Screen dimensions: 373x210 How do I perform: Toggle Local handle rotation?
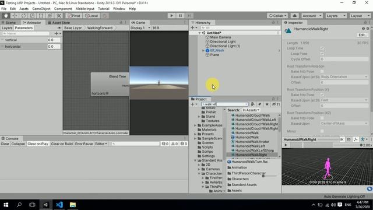click(92, 16)
